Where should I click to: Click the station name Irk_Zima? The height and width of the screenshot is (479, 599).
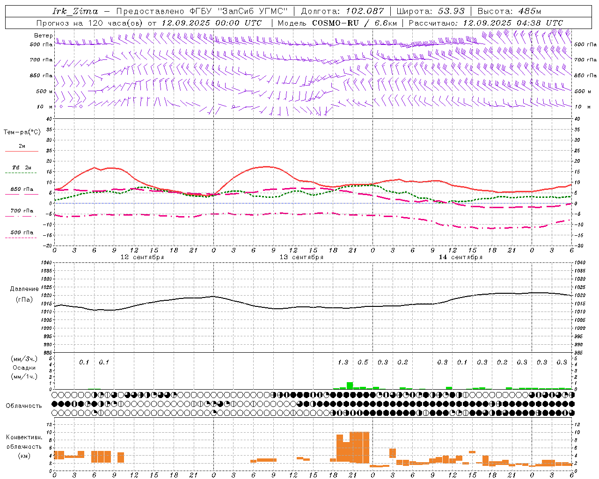click(x=75, y=11)
